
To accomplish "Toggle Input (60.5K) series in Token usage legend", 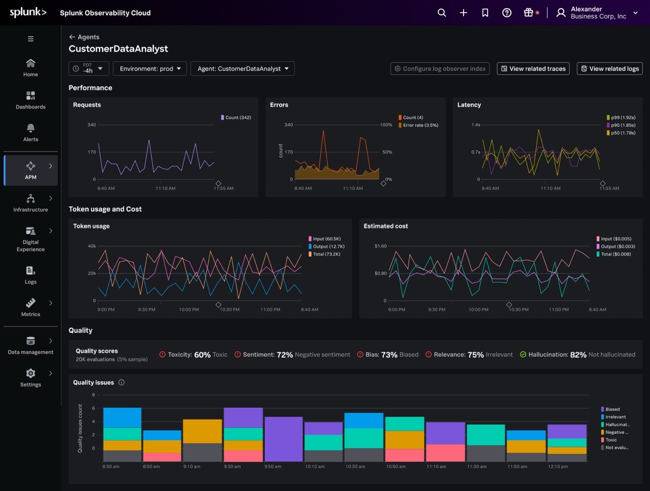I will click(326, 239).
